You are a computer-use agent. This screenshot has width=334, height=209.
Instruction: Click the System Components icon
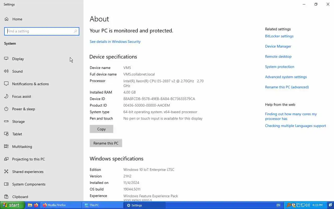pos(6,184)
